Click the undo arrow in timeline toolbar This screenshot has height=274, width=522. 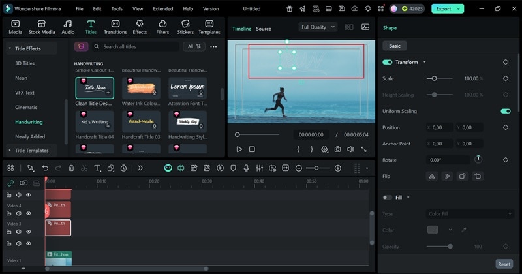[x=44, y=168]
